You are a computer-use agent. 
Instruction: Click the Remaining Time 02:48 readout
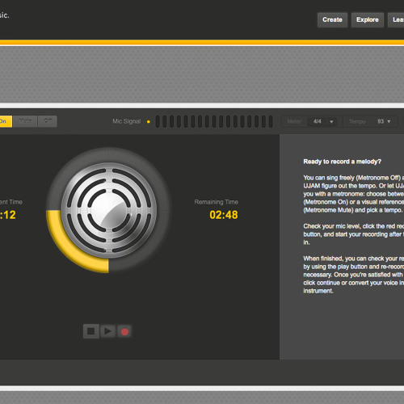224,215
